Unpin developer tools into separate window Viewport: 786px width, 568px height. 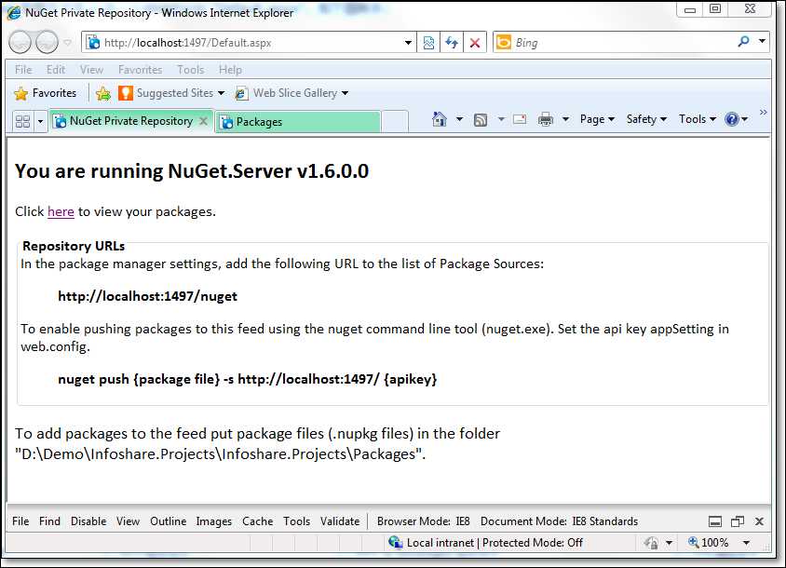click(x=737, y=521)
